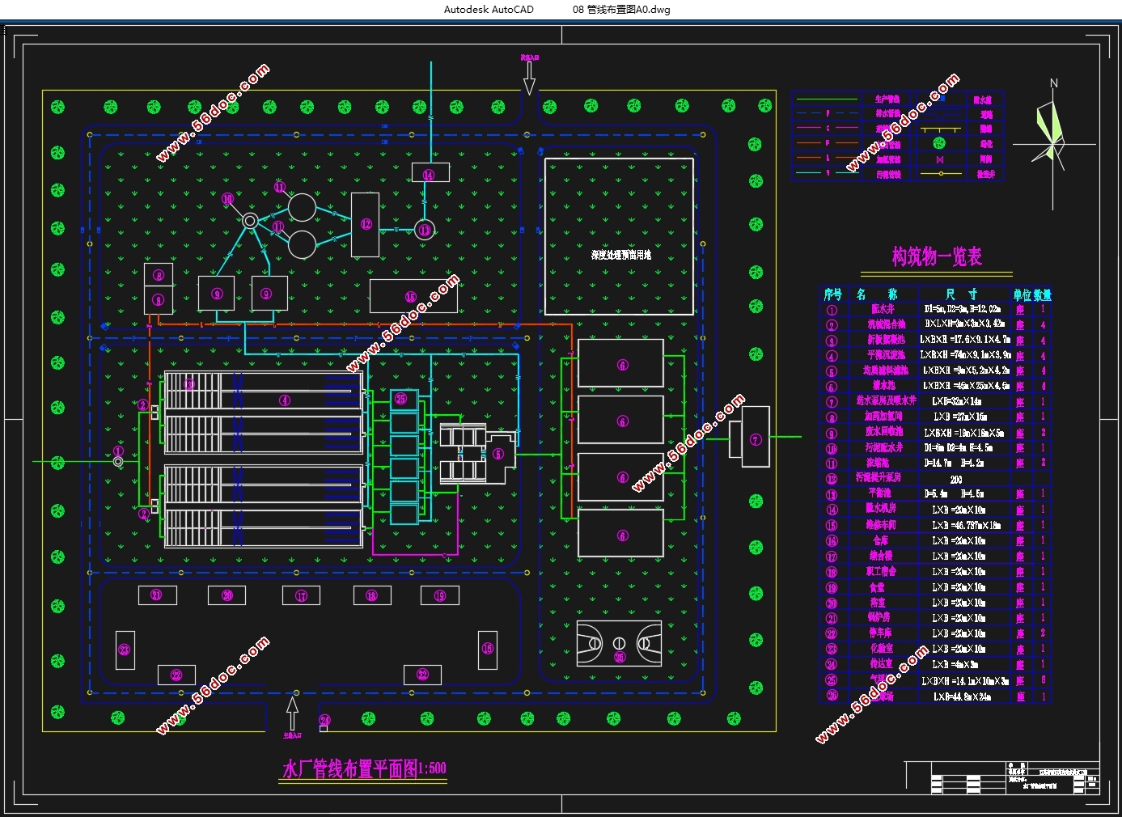Image resolution: width=1122 pixels, height=817 pixels.
Task: Select the table cell 化验室
Action: click(x=881, y=648)
